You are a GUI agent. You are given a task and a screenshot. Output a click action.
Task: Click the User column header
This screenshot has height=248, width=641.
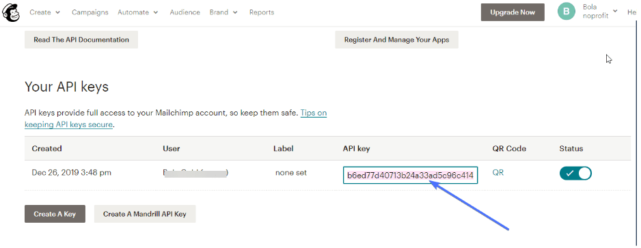(172, 148)
